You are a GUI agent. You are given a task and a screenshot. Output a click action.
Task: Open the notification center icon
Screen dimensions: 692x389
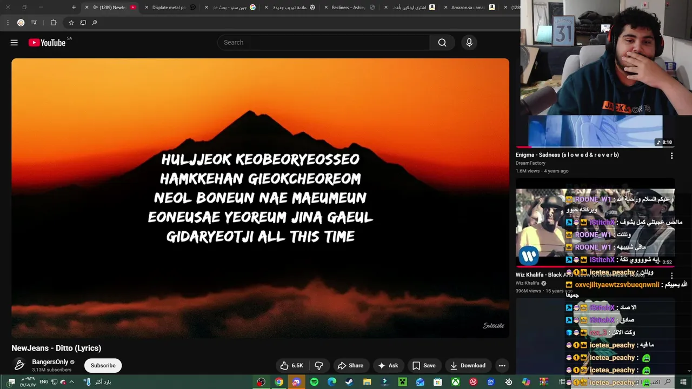point(12,382)
